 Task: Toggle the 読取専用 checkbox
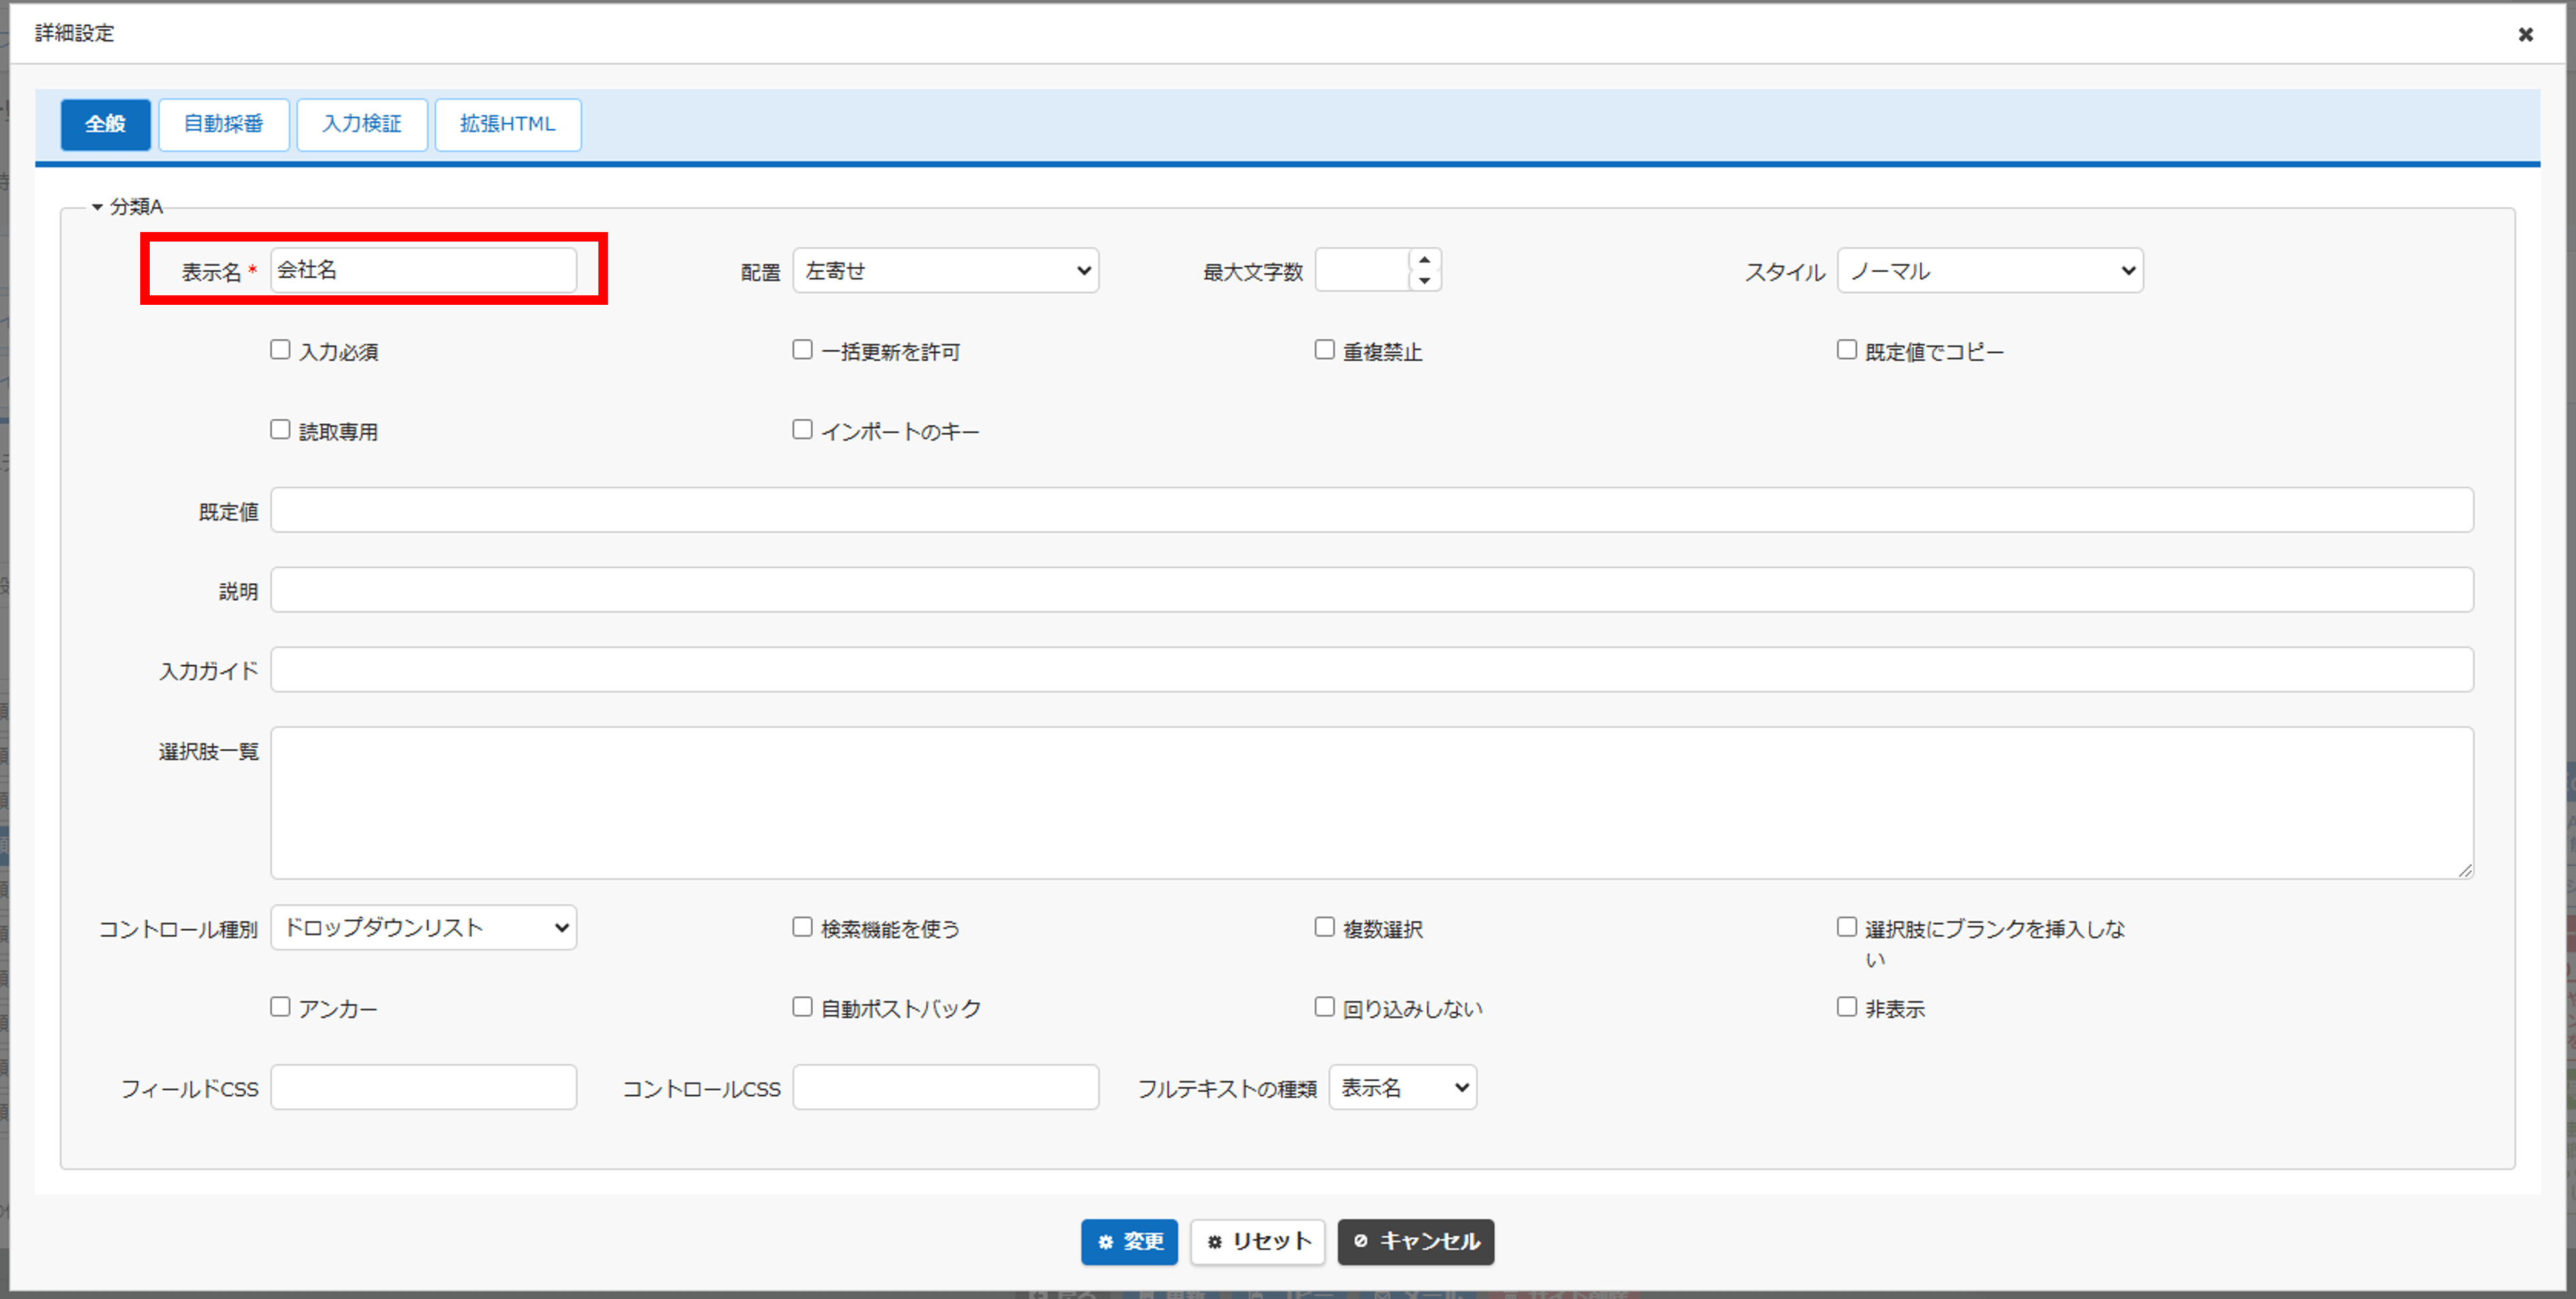click(x=280, y=429)
